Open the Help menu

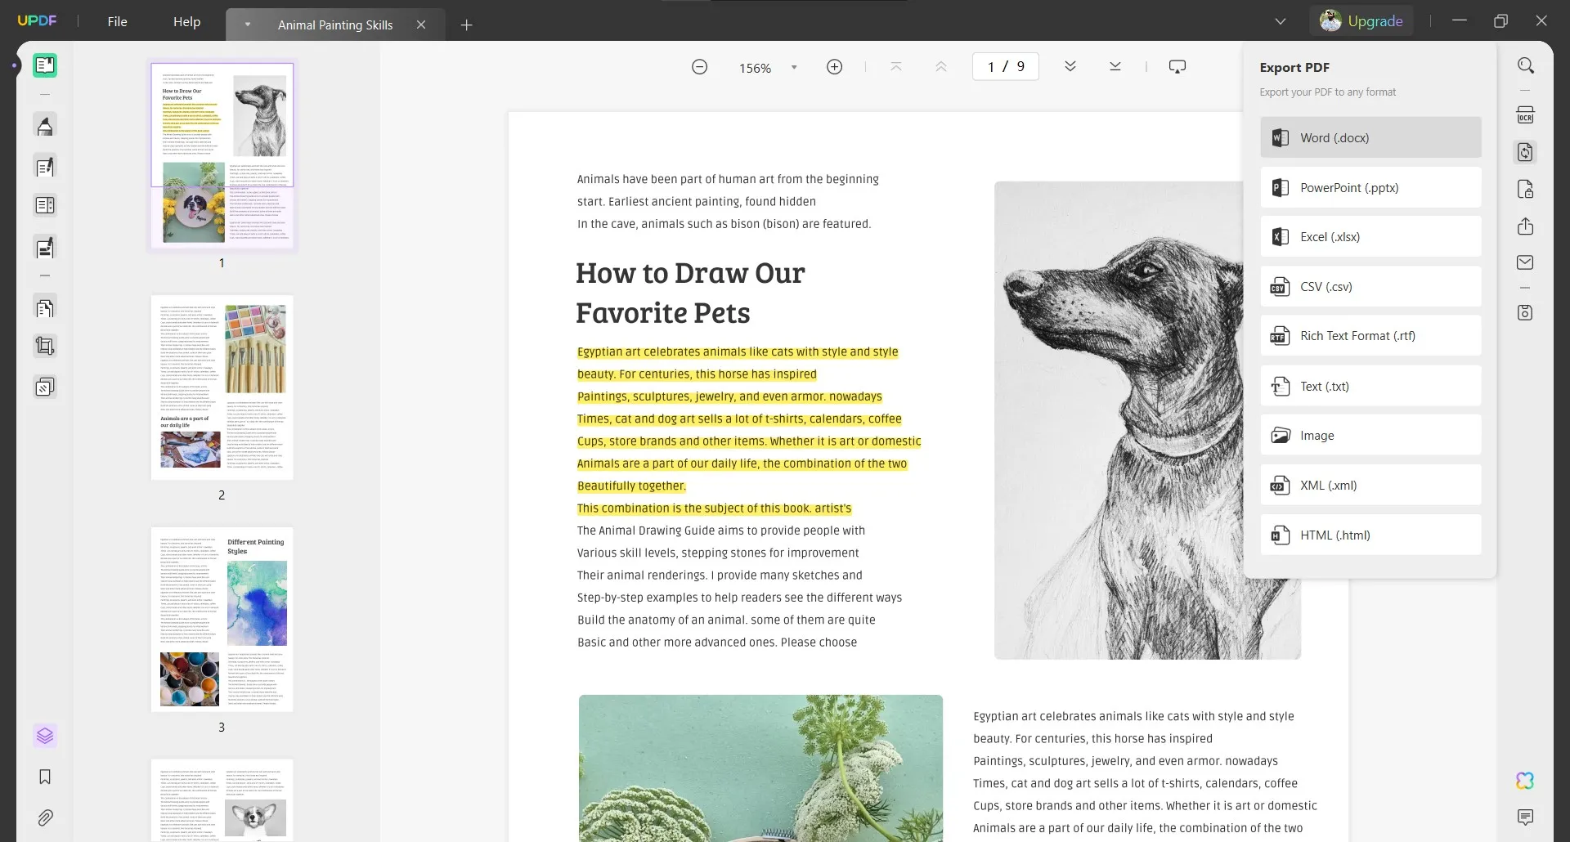click(x=186, y=21)
